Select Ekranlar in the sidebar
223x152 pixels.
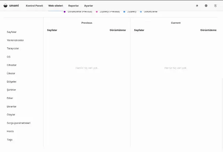coord(11,106)
